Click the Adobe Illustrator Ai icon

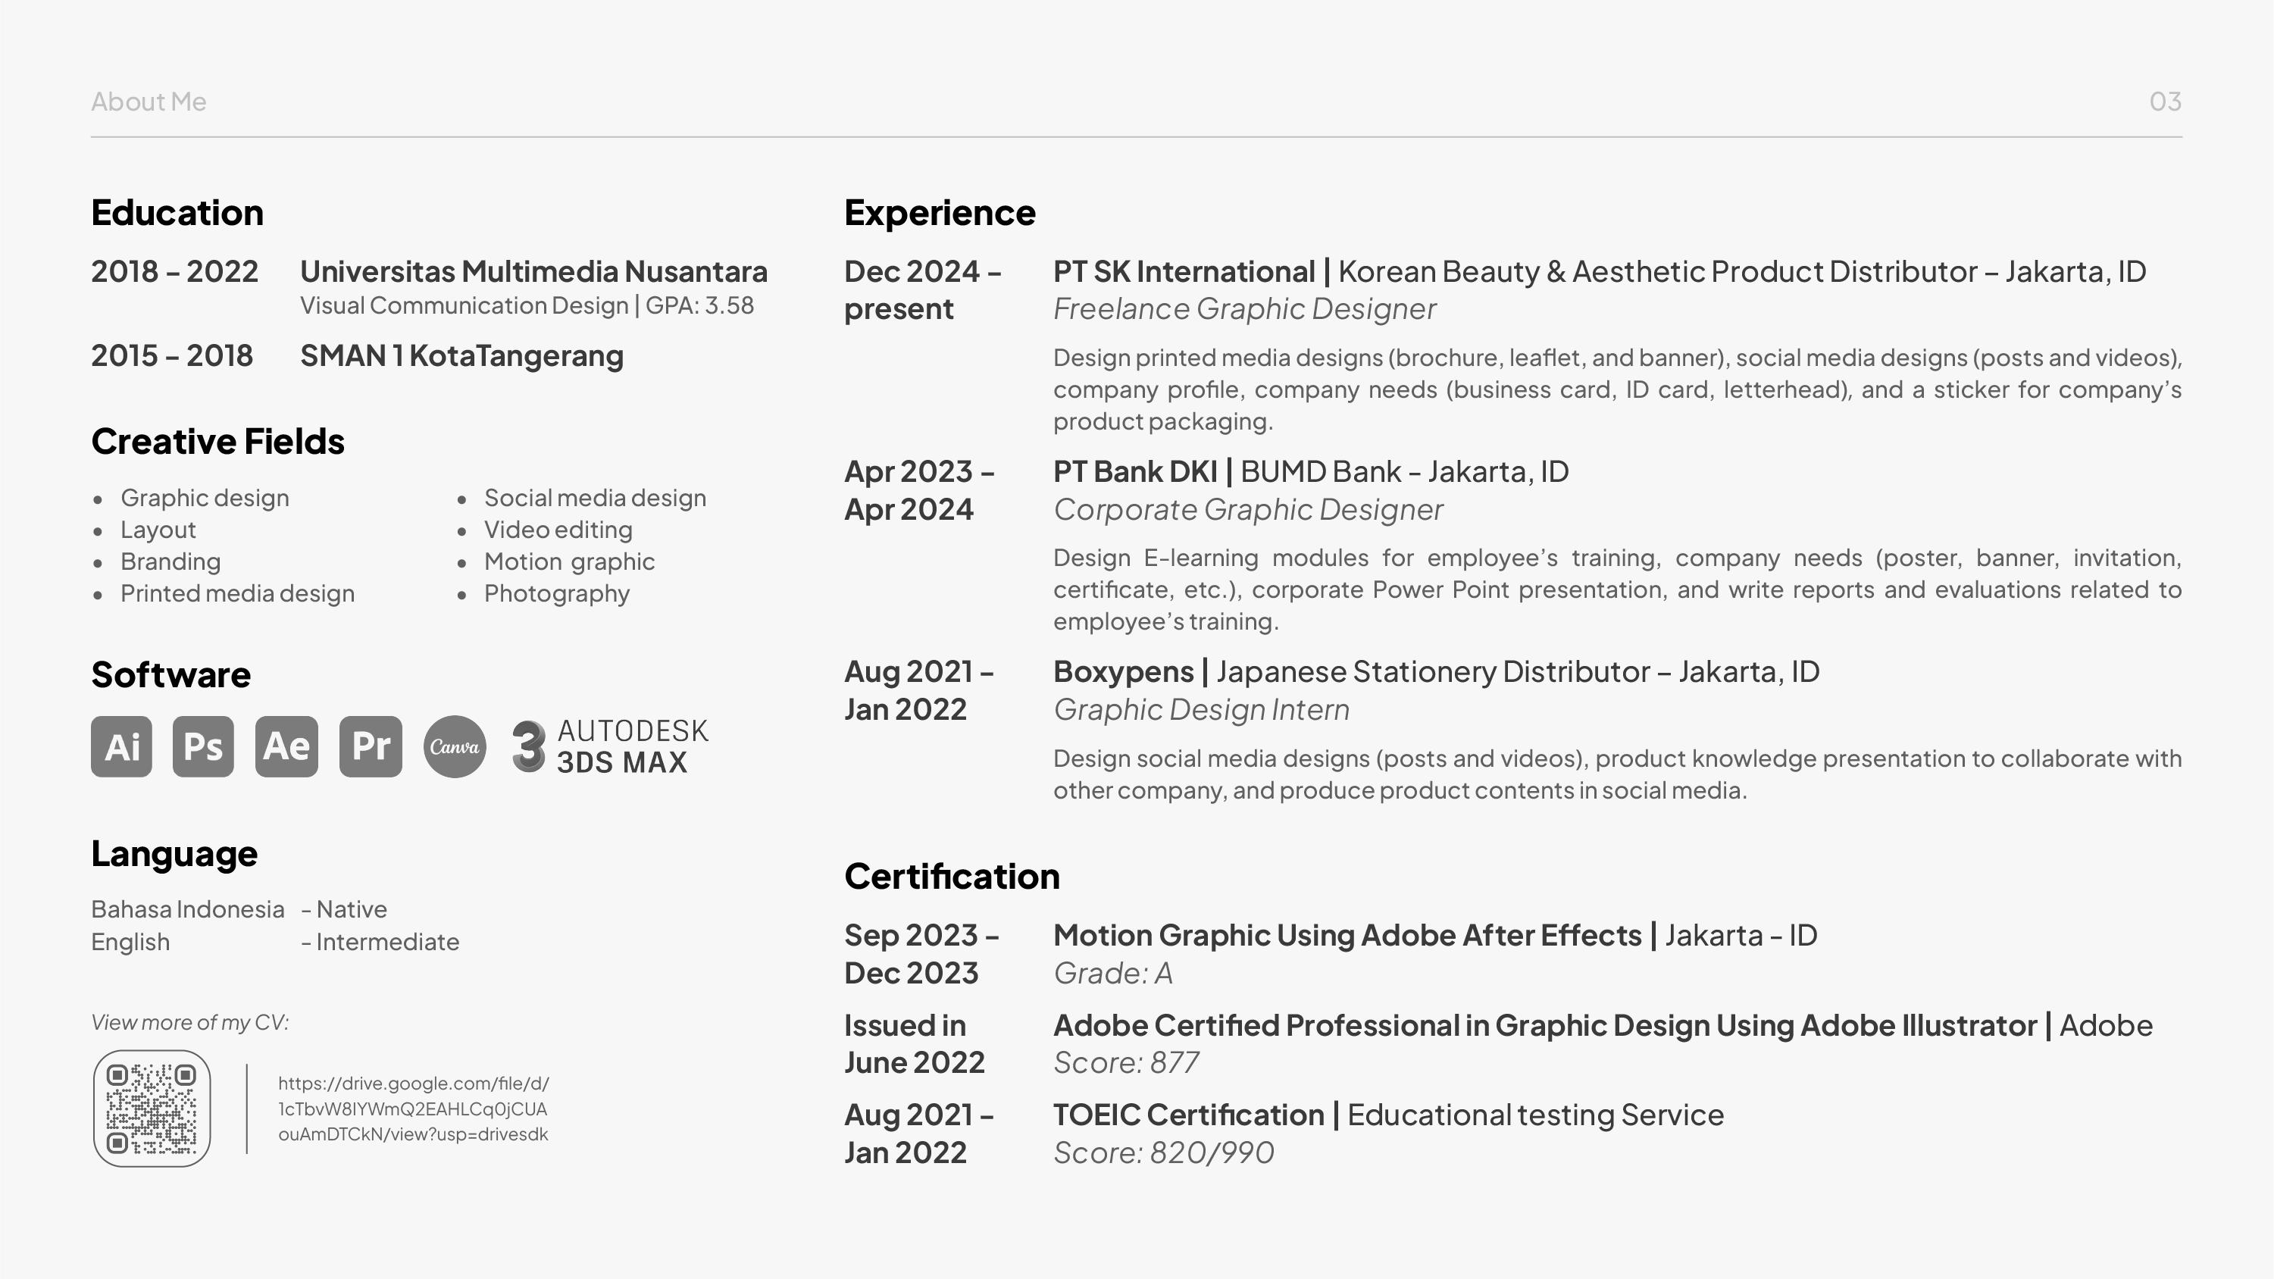[121, 747]
